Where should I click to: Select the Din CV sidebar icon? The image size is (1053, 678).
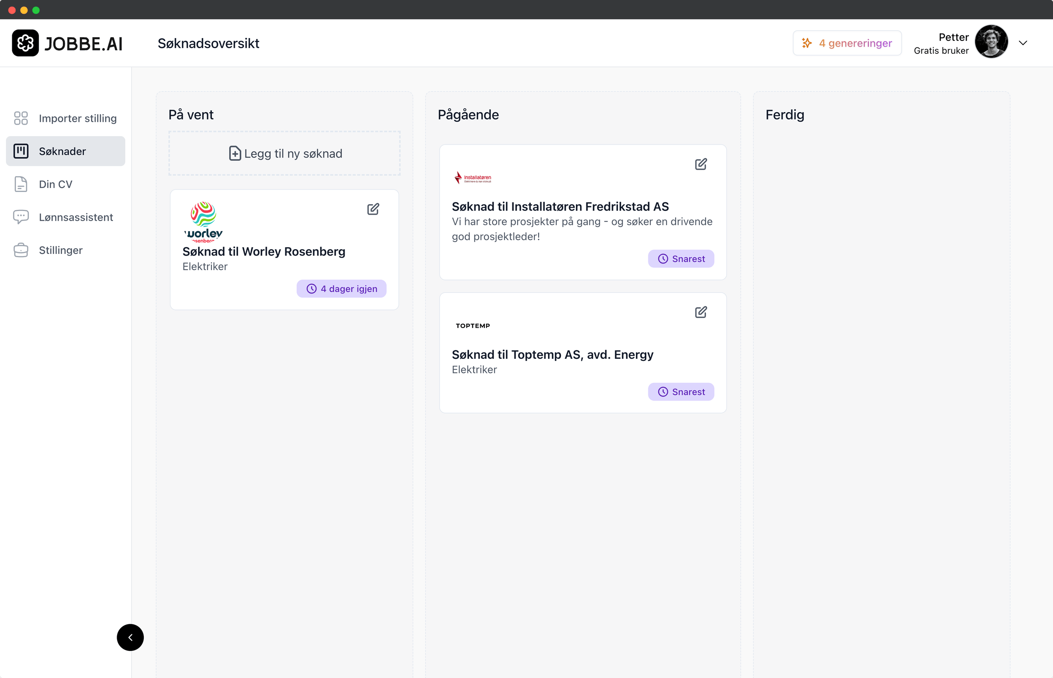point(21,184)
